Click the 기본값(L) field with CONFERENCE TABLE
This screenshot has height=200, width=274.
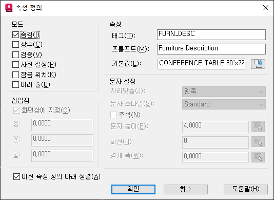click(x=201, y=64)
